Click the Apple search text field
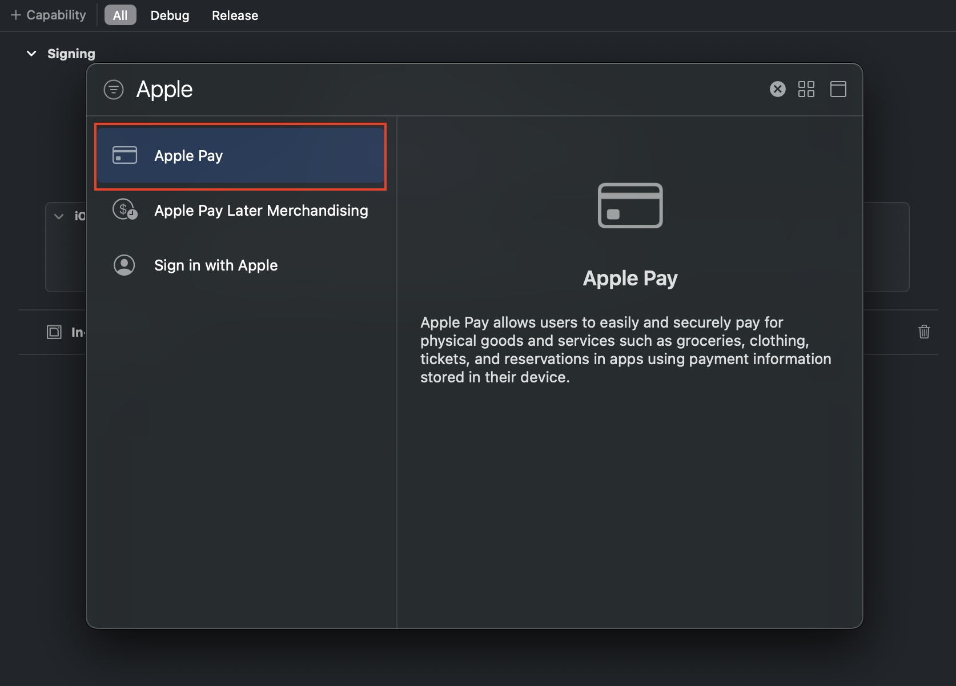 pyautogui.click(x=445, y=90)
